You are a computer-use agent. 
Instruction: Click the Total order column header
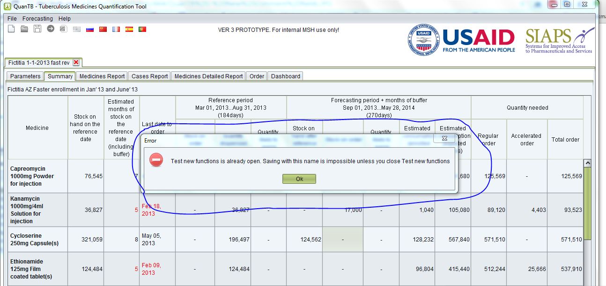(565, 139)
